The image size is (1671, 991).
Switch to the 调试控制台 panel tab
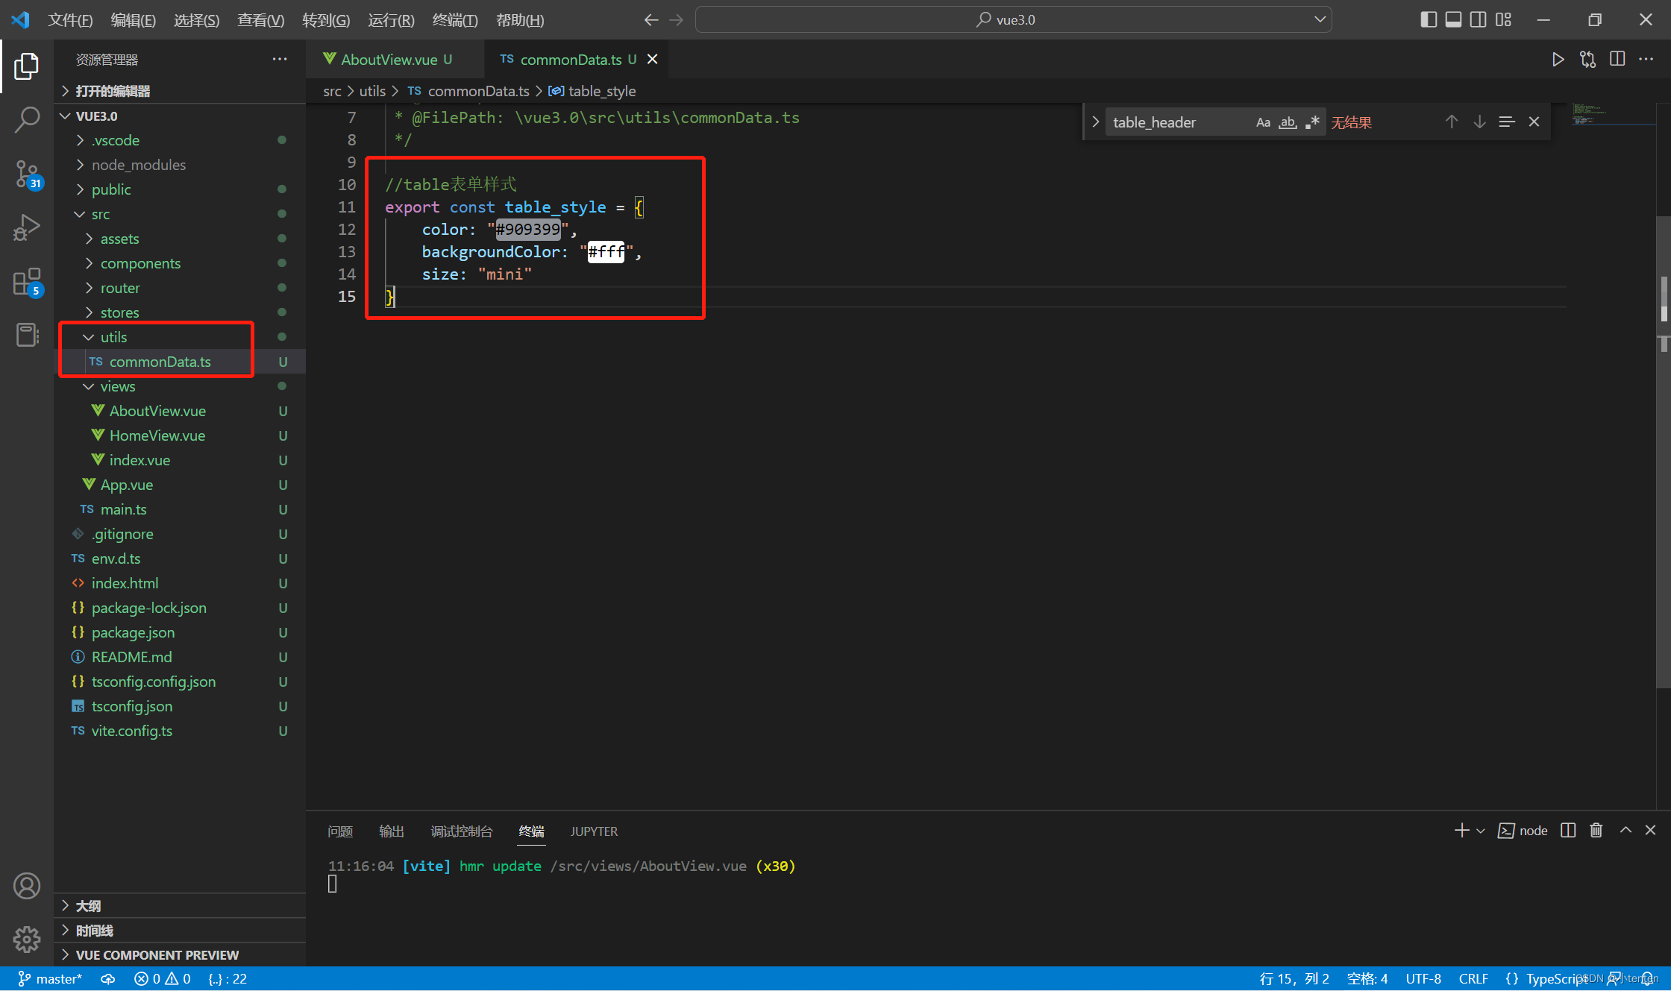coord(462,831)
